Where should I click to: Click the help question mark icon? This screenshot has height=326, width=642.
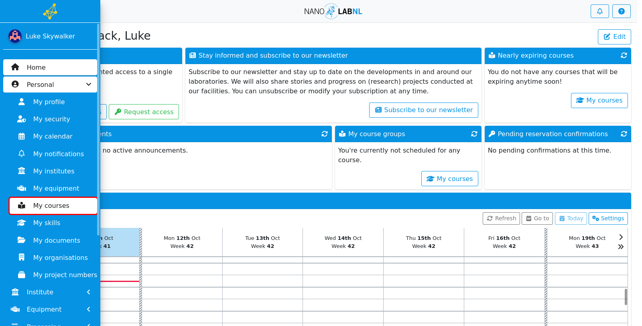[x=621, y=11]
